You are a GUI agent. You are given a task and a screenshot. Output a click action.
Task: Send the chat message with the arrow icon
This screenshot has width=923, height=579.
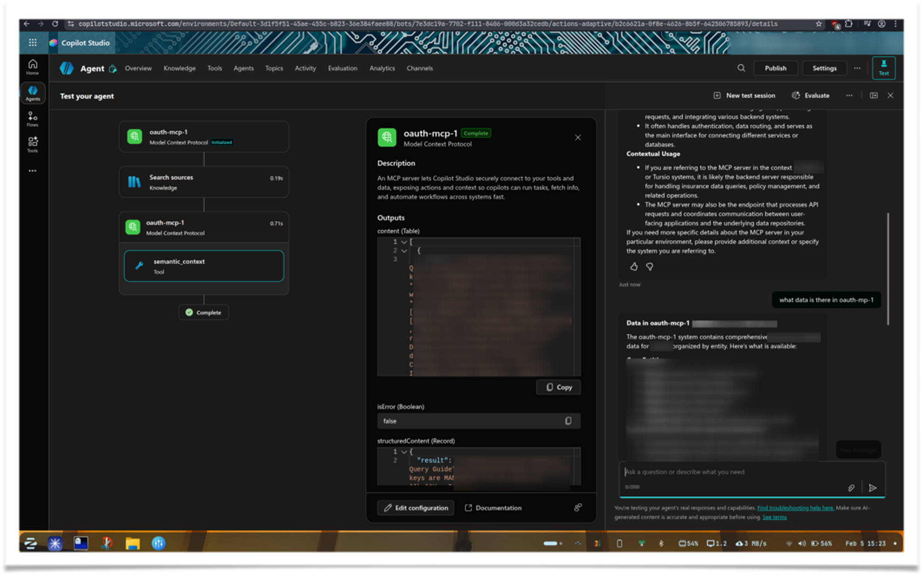[x=873, y=488]
